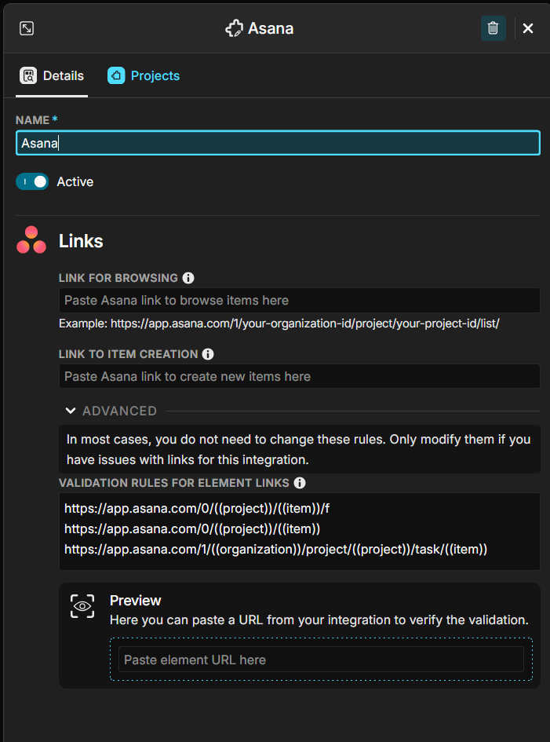Screen dimensions: 550x742
Task: Click the Link to Item Creation field
Action: coord(299,376)
